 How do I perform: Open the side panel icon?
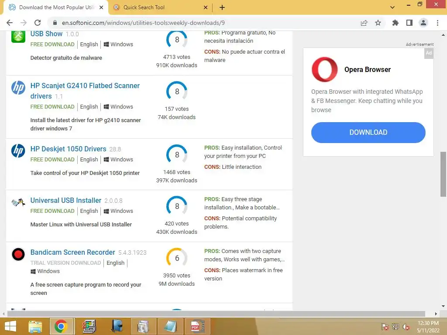point(409,23)
